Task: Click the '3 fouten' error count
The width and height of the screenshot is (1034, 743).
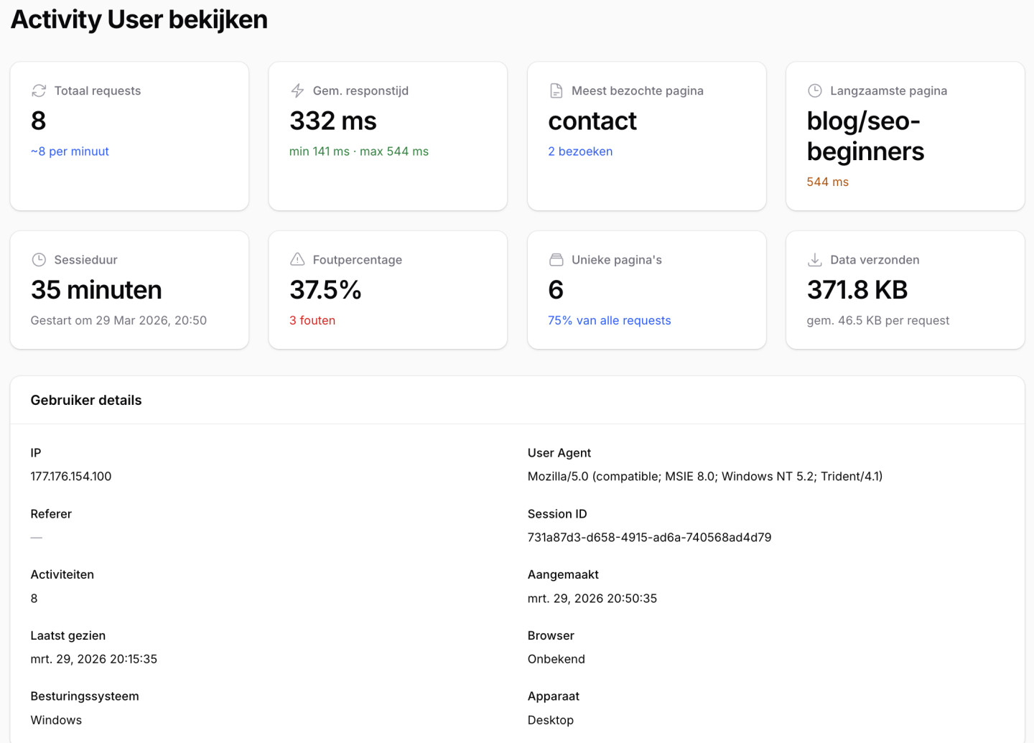Action: (x=312, y=321)
